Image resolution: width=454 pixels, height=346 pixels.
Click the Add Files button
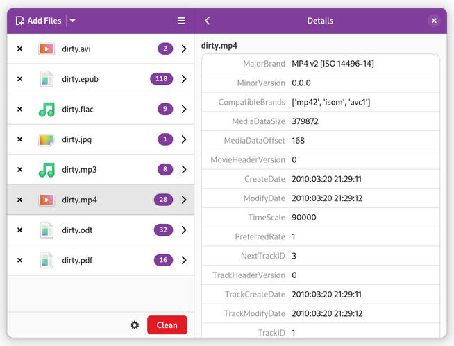38,21
